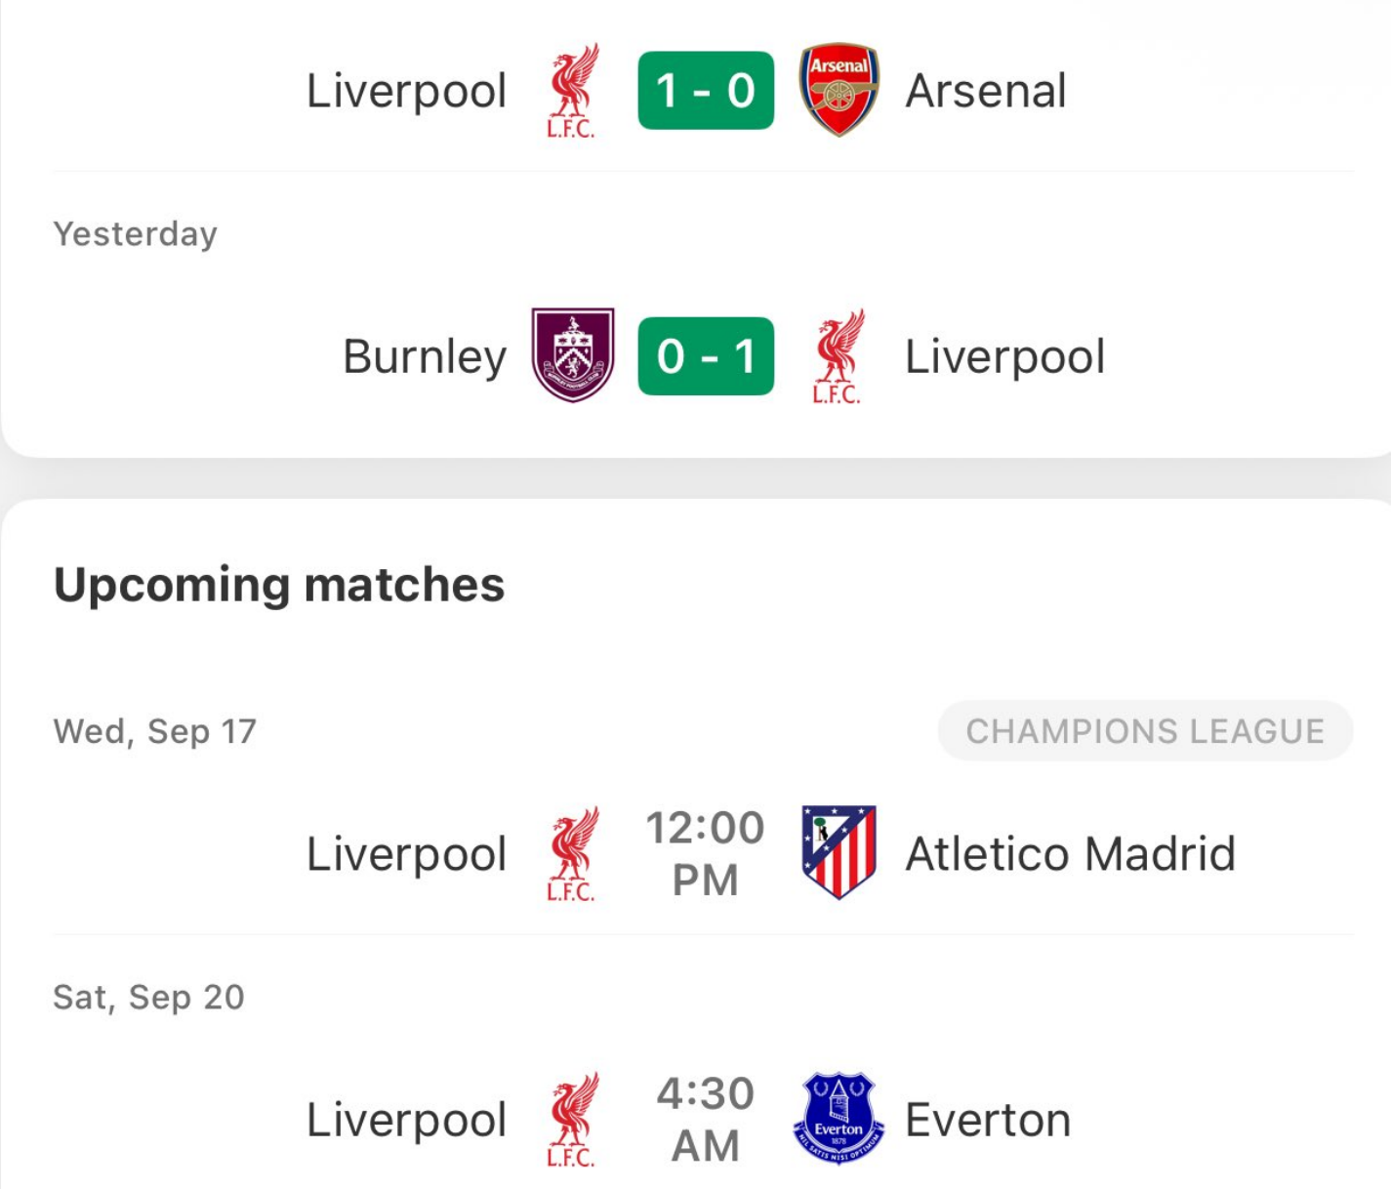This screenshot has width=1391, height=1189.
Task: Click the Atletico Madrid team name
Action: (1071, 854)
